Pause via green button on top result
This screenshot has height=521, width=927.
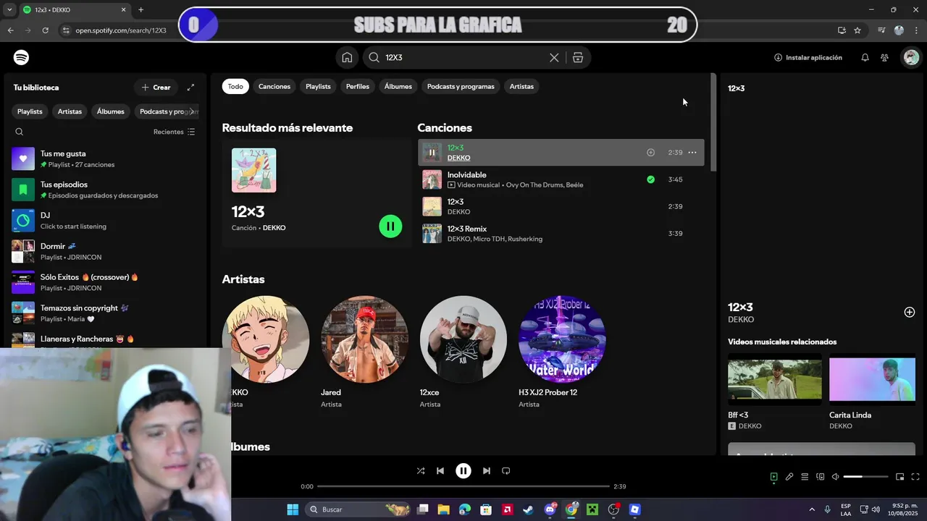(390, 226)
